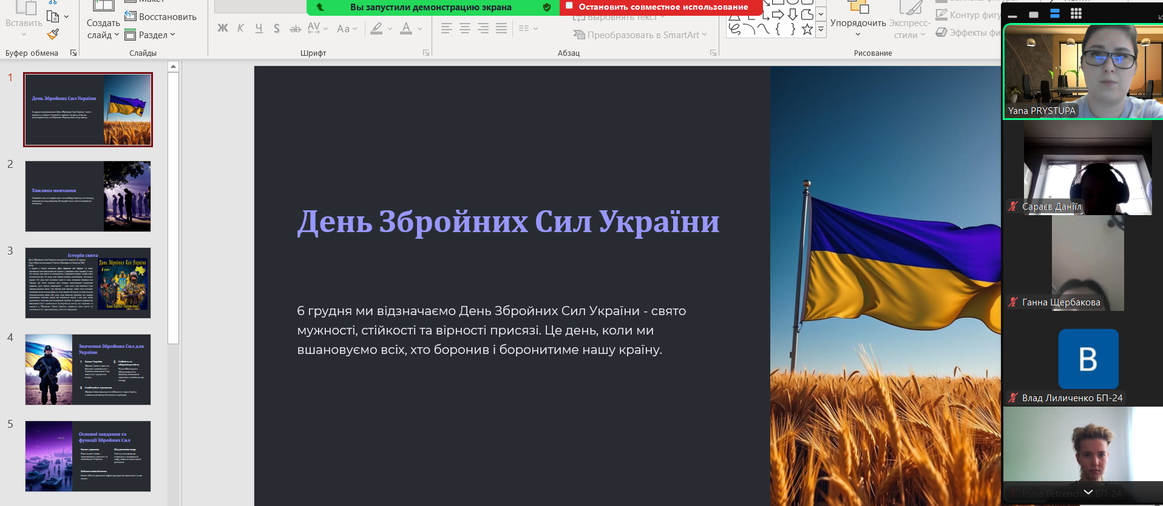The height and width of the screenshot is (506, 1163).
Task: Select slide 2 Хвилина мовчання thumbnail
Action: tap(88, 196)
